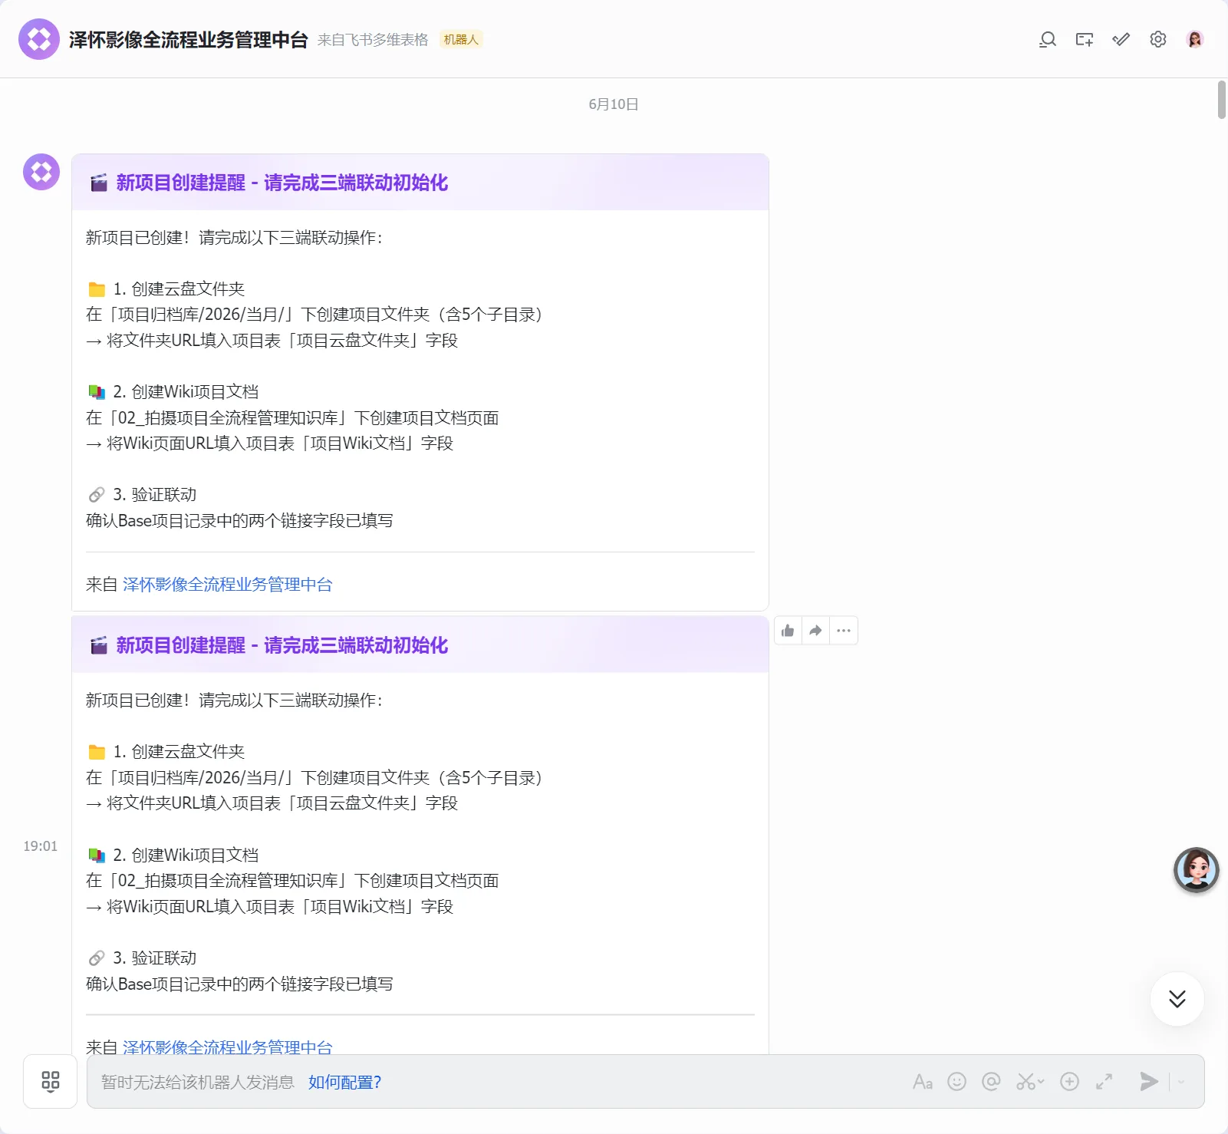
Task: Click the second card header 新项目创建提醒
Action: (x=420, y=645)
